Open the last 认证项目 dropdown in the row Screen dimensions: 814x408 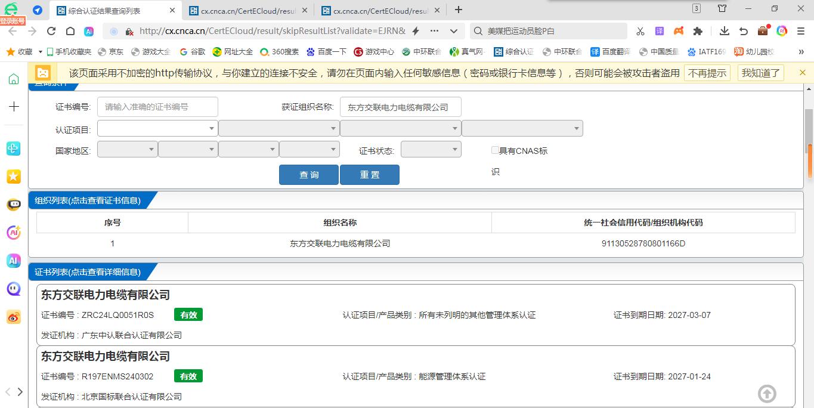click(x=522, y=128)
